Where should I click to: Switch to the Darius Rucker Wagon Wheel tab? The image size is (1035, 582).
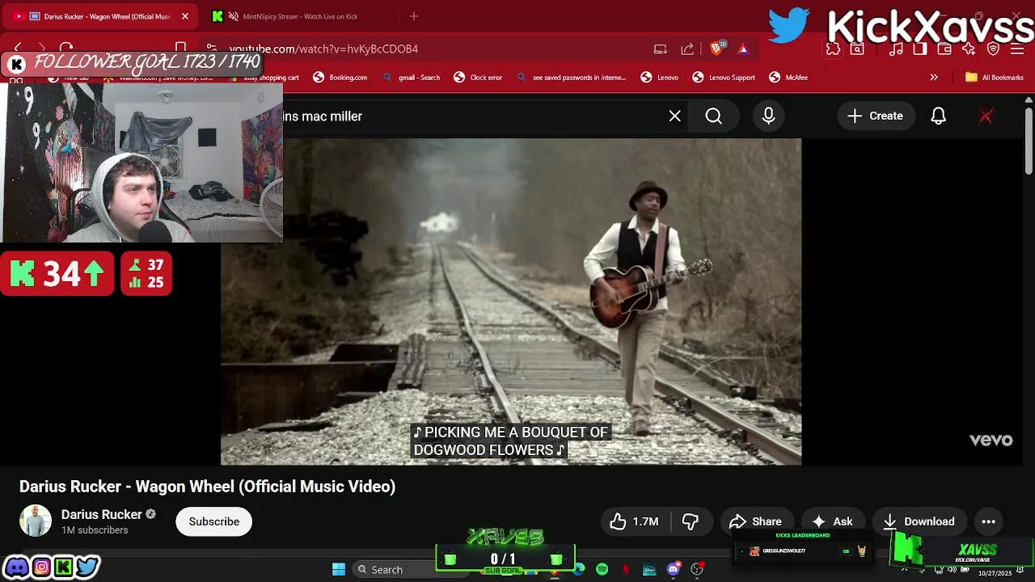101,16
